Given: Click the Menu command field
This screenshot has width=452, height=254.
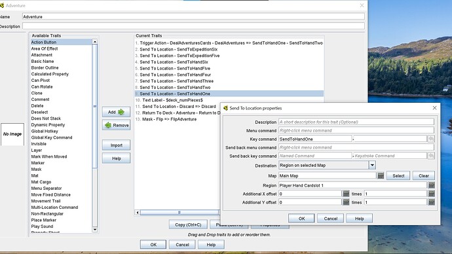Looking at the screenshot, I should [x=356, y=130].
